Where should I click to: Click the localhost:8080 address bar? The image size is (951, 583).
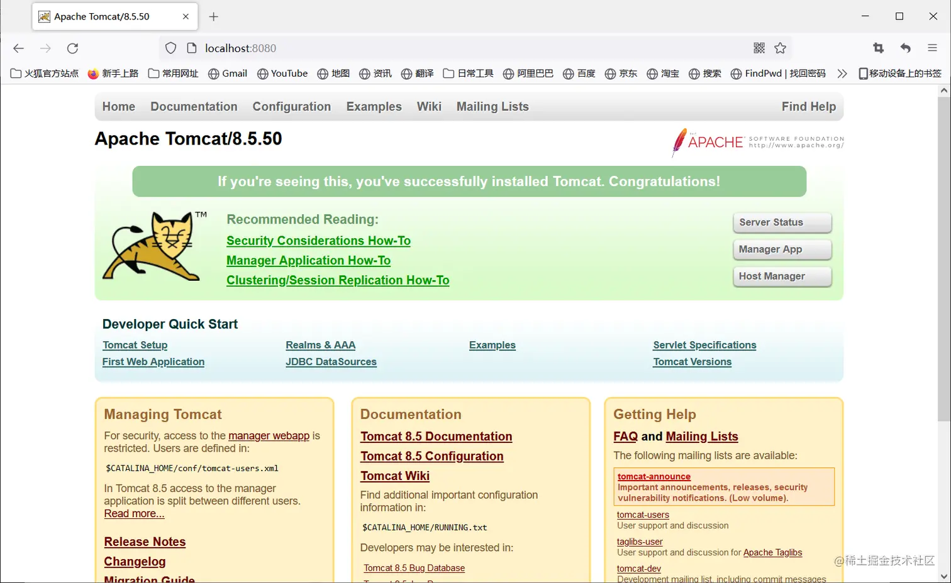point(475,48)
